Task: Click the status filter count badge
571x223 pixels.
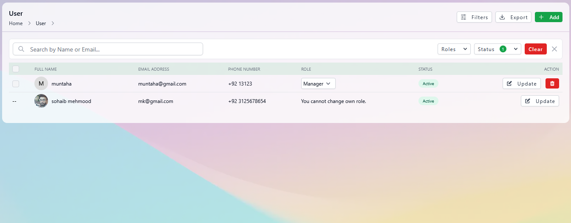Action: [503, 49]
